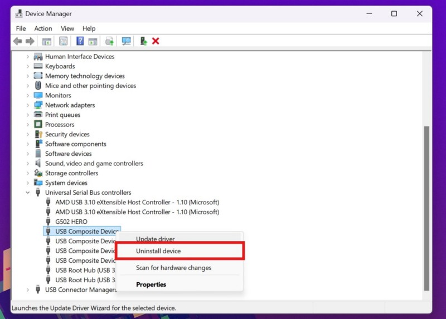Expand the Network adapters category
The width and height of the screenshot is (446, 319).
coord(28,105)
